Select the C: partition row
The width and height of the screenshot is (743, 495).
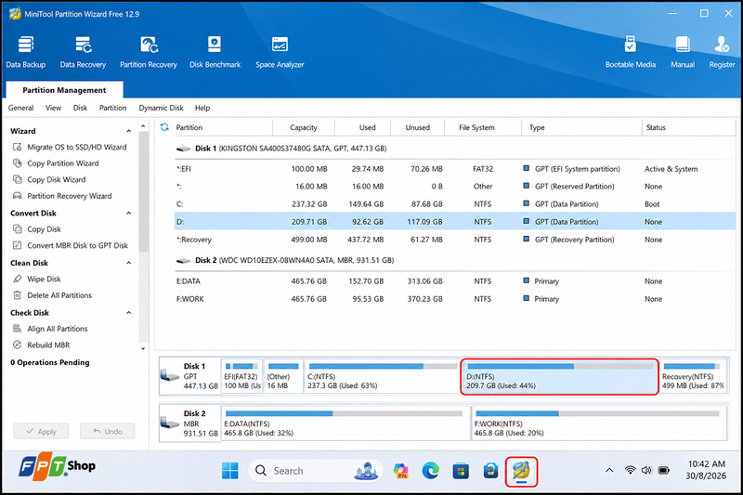(x=455, y=204)
